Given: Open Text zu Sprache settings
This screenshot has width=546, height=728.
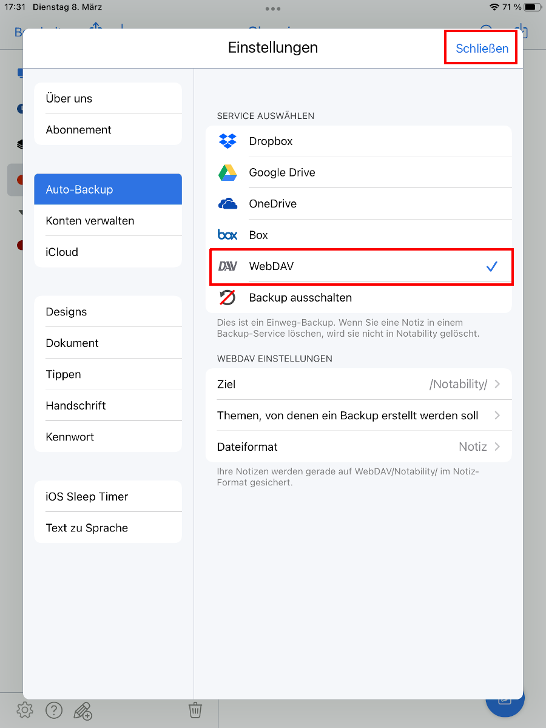Looking at the screenshot, I should (87, 528).
